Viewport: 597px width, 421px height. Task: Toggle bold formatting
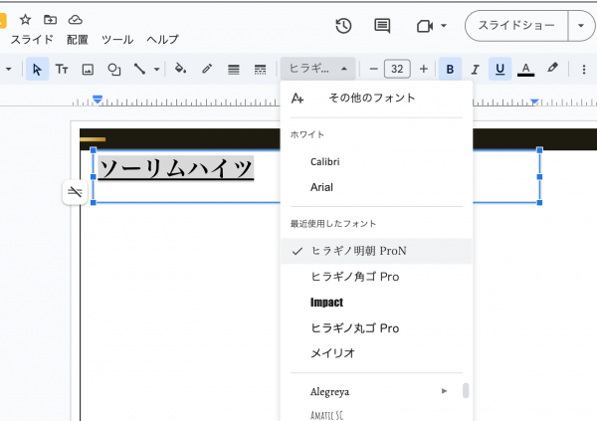click(x=450, y=69)
